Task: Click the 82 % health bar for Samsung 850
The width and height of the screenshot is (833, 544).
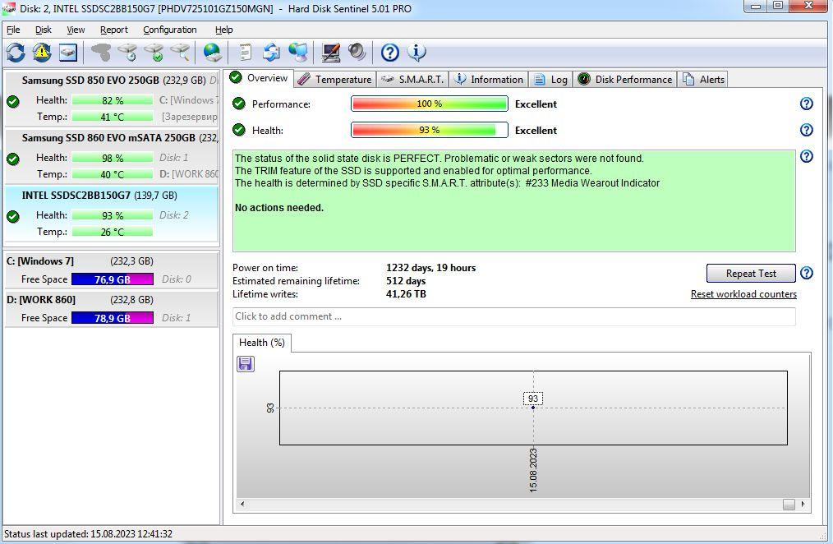Action: 112,100
